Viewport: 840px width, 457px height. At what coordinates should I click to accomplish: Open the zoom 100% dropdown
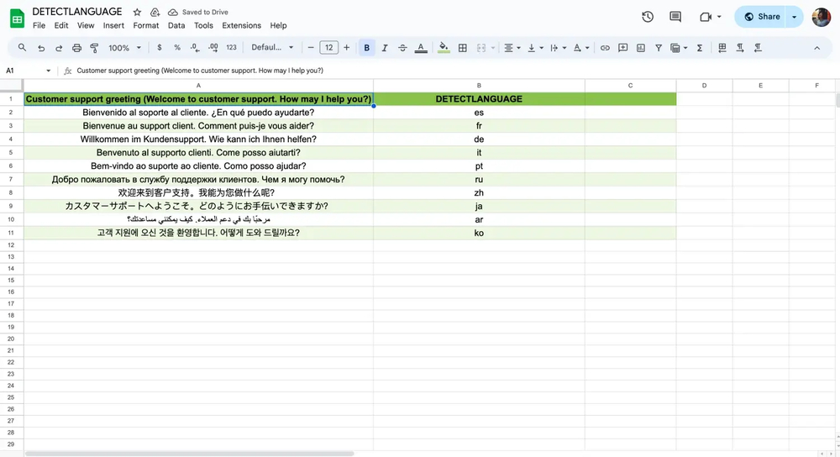pos(124,48)
